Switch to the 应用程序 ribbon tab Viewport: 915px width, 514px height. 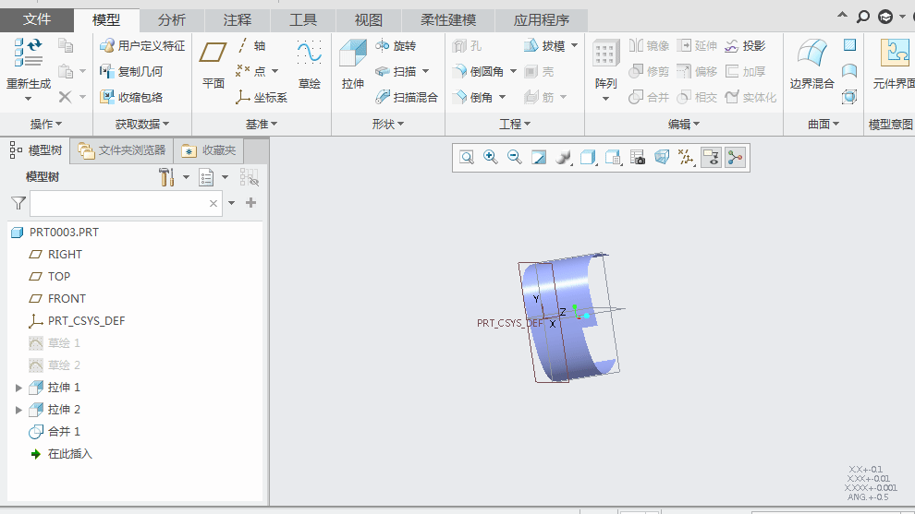[x=541, y=20]
